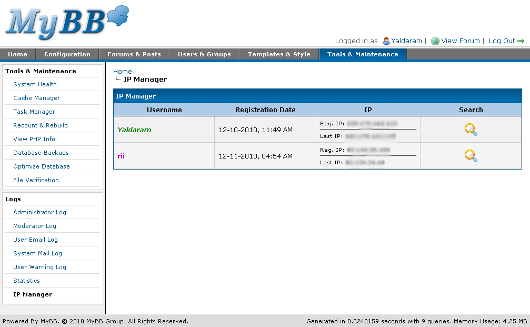This screenshot has height=327, width=530.
Task: Open the Configuration tab
Action: [67, 54]
